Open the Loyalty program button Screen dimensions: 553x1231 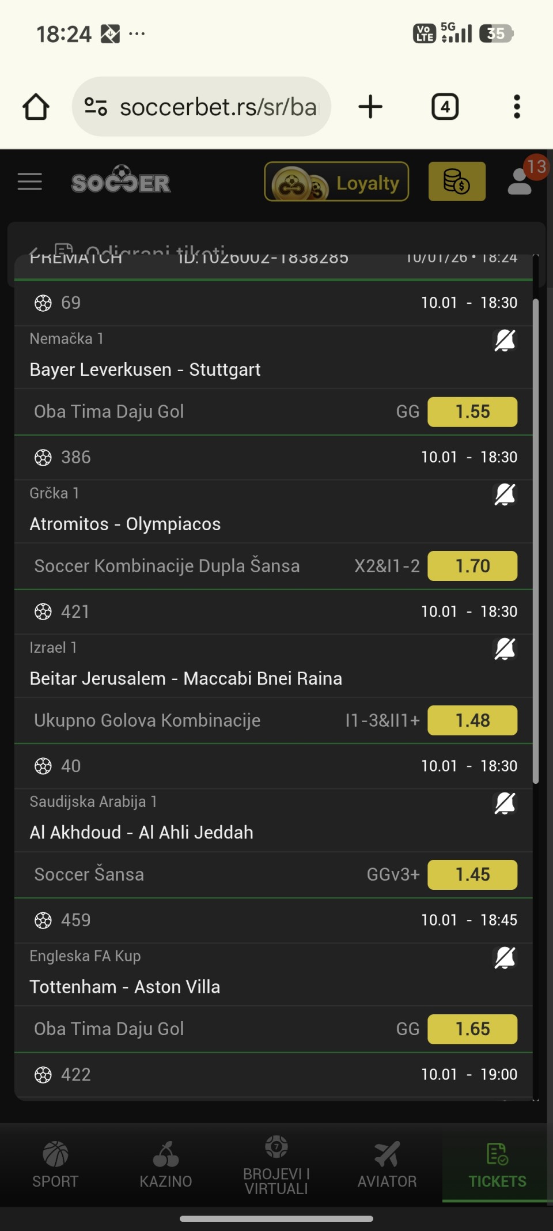click(x=336, y=182)
